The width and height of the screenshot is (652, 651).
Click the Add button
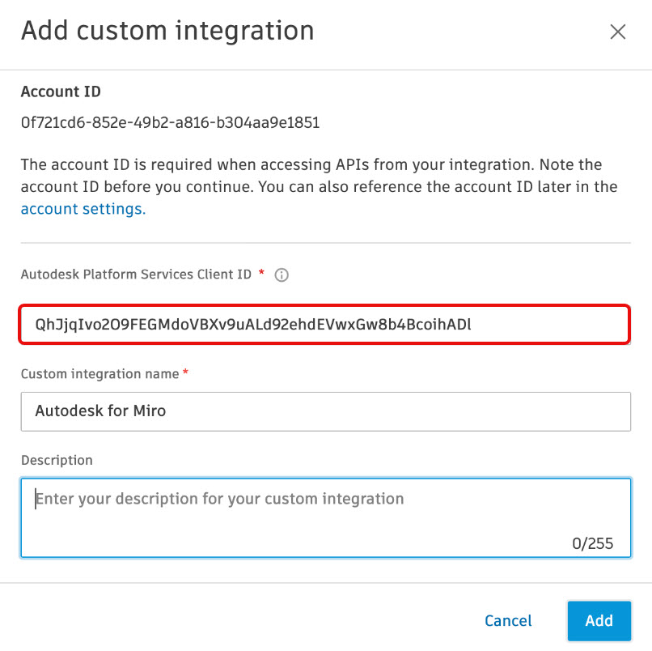(599, 621)
